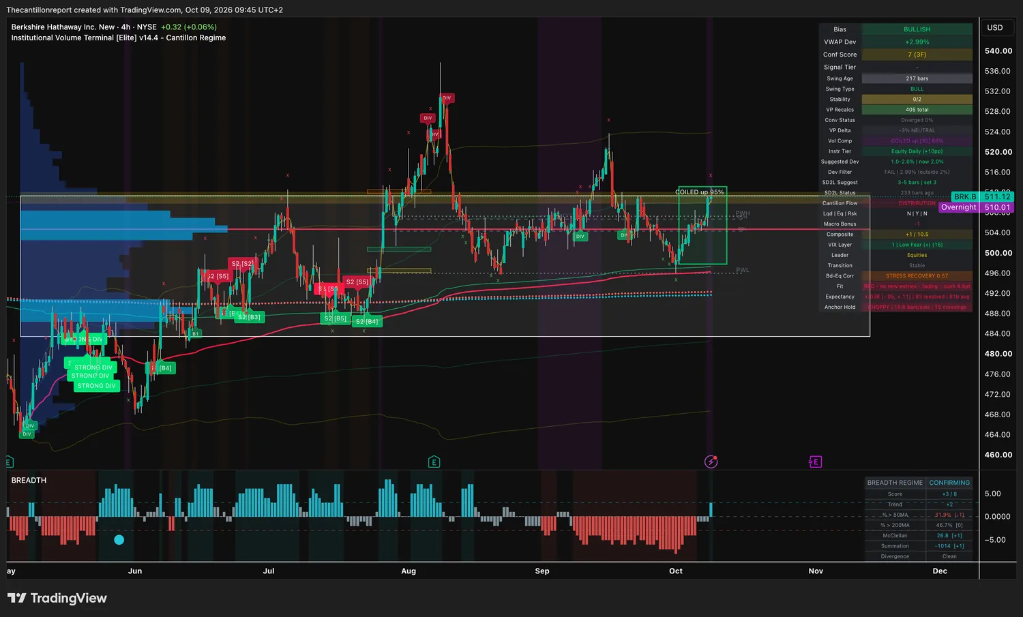The height and width of the screenshot is (617, 1023).
Task: Click the +3 / 8 breadth Score cell
Action: [x=949, y=494]
